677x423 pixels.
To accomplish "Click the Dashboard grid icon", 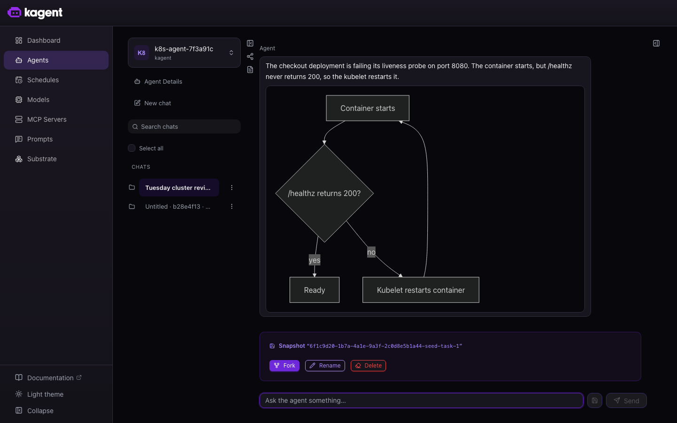I will tap(19, 40).
